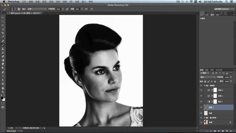Open the 3D menu

click(x=71, y=1)
